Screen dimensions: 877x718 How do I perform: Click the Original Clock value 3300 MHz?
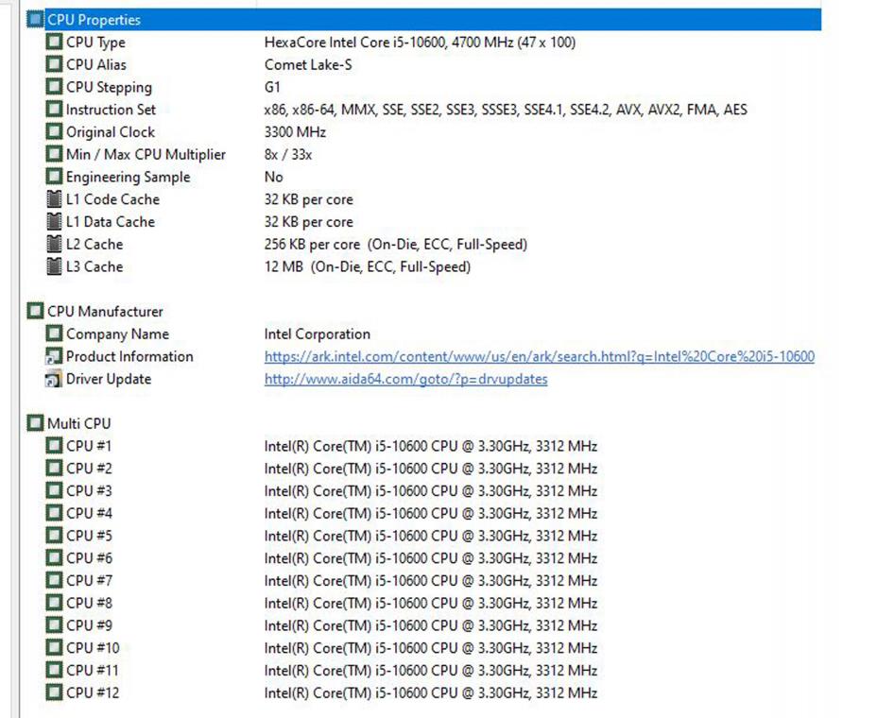click(295, 132)
